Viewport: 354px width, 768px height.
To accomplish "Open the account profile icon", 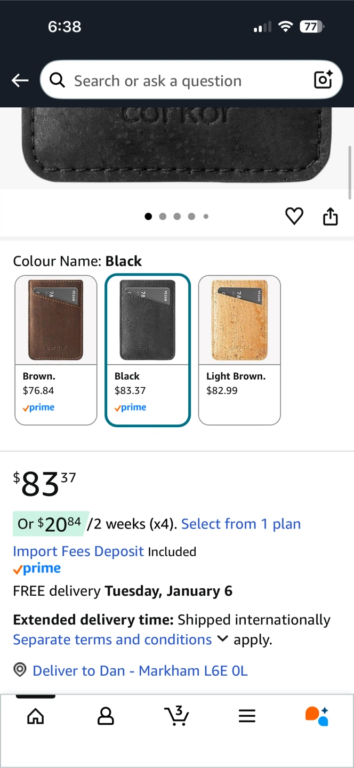I will [106, 716].
